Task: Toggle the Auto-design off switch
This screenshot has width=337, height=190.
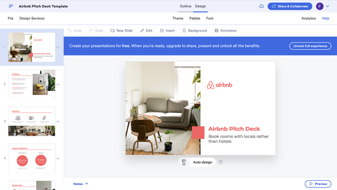Action: tap(184, 162)
